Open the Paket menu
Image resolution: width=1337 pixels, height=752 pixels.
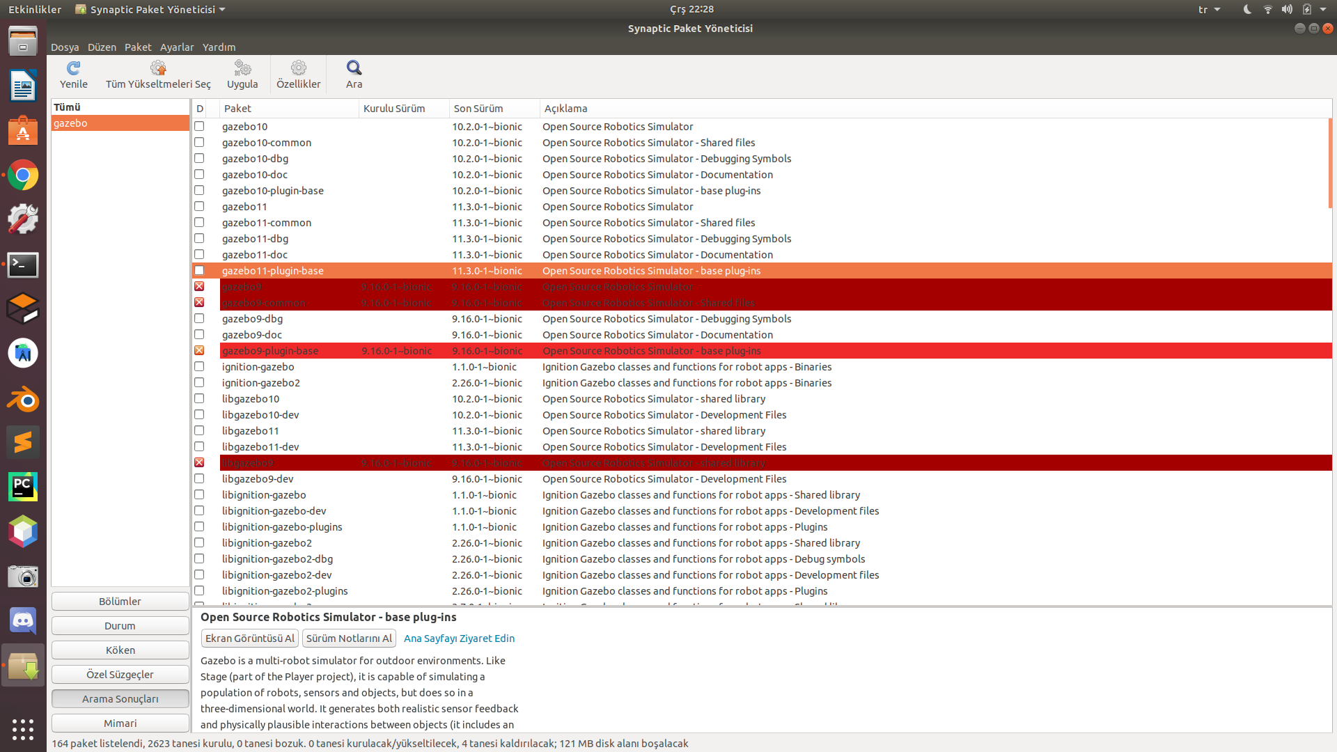click(138, 47)
